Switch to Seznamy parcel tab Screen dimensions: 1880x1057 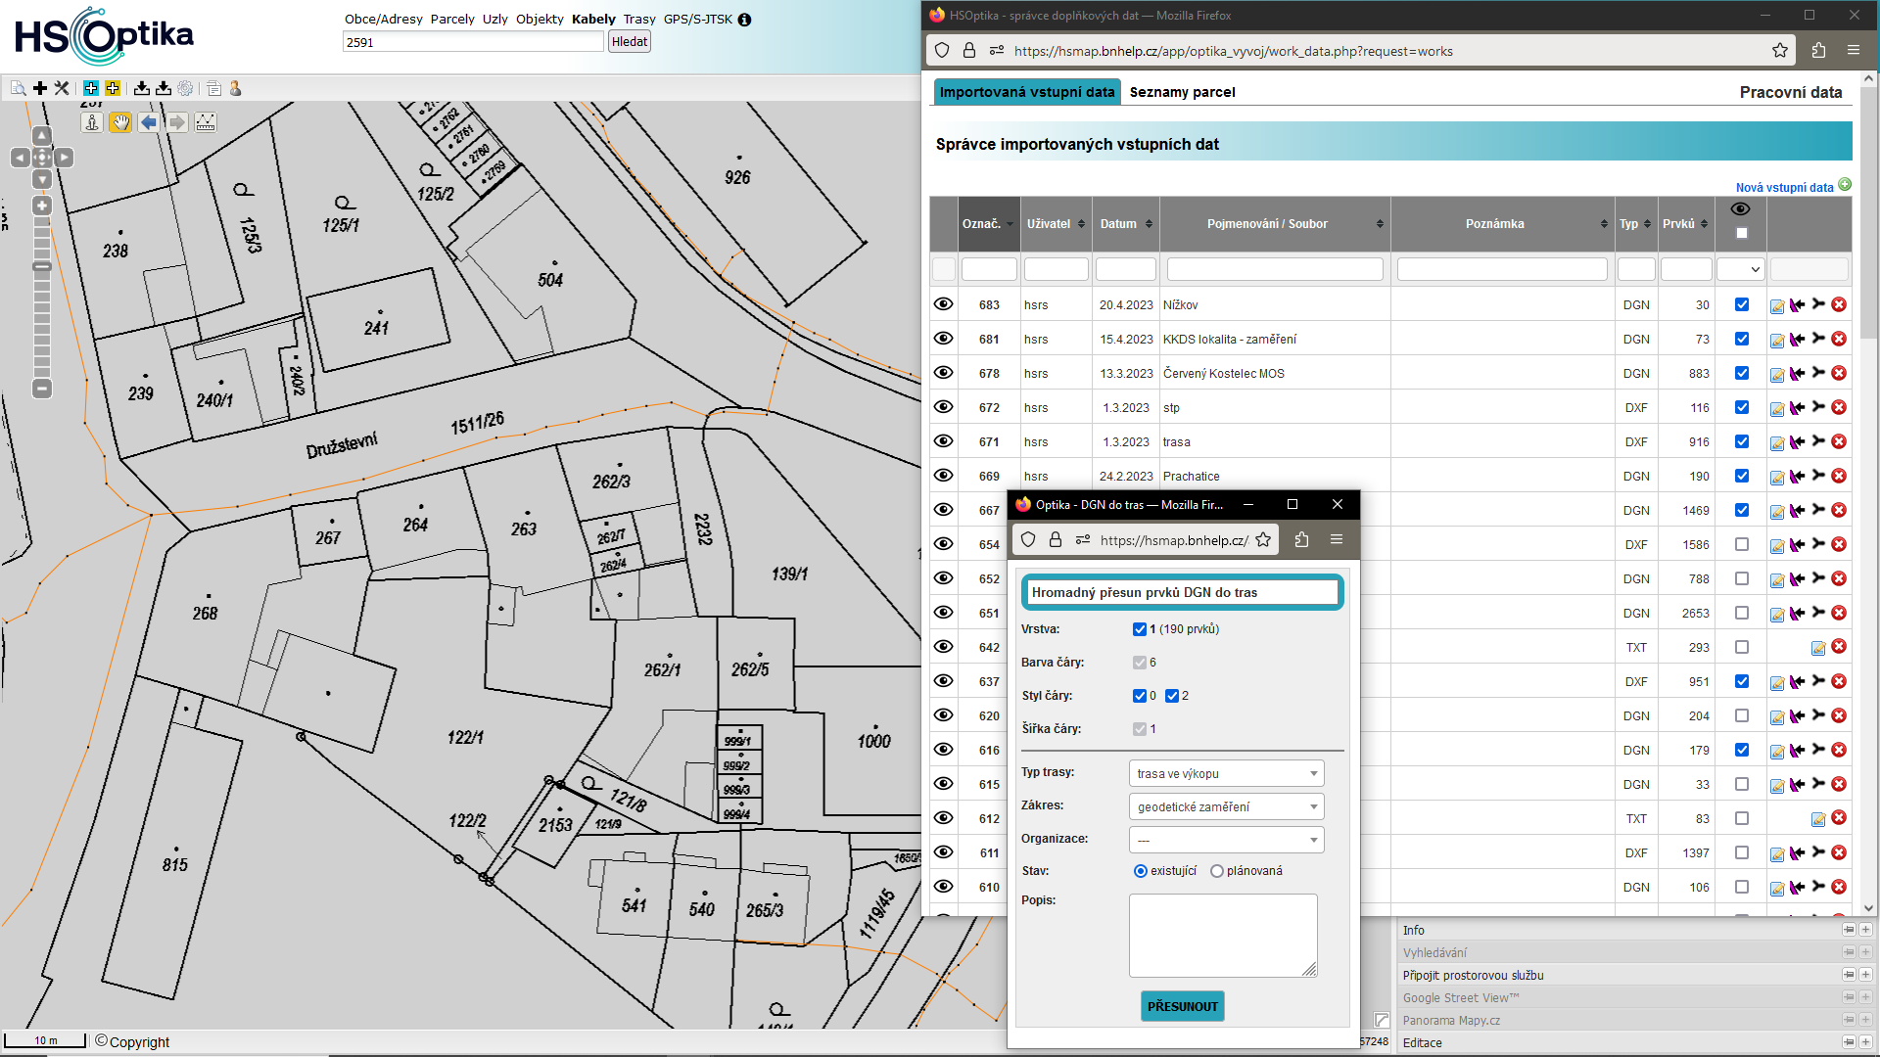pyautogui.click(x=1182, y=92)
